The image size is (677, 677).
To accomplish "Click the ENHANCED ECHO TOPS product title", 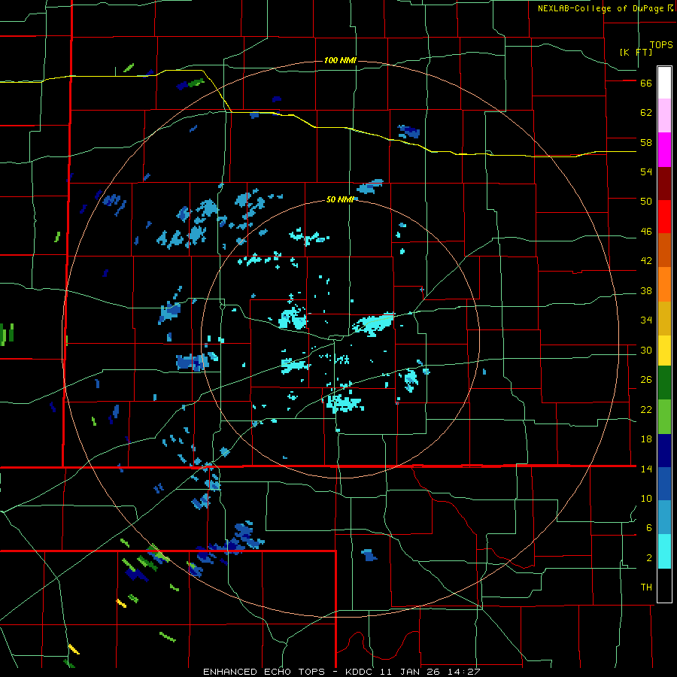I will pos(267,672).
